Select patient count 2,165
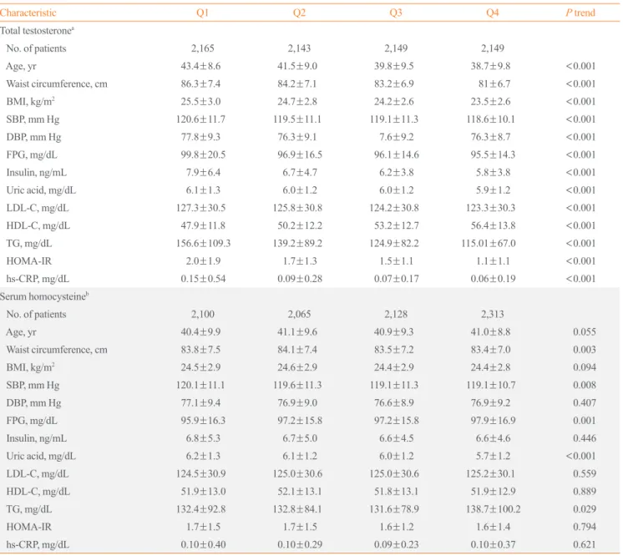The image size is (623, 556). (x=203, y=48)
